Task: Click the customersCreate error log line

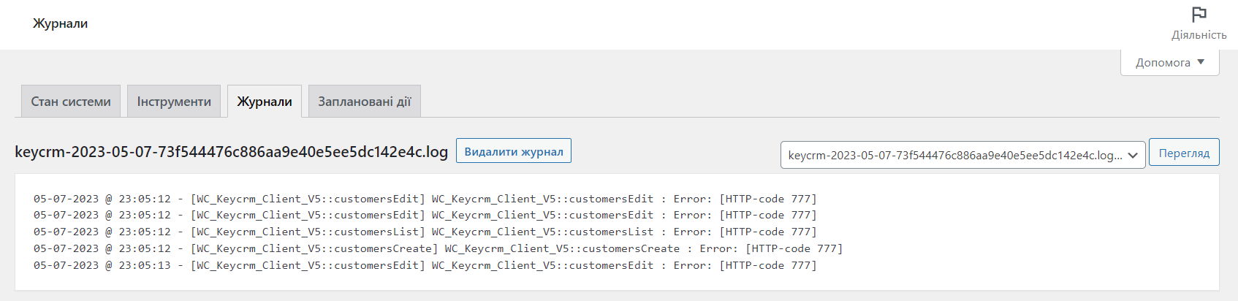Action: [438, 248]
